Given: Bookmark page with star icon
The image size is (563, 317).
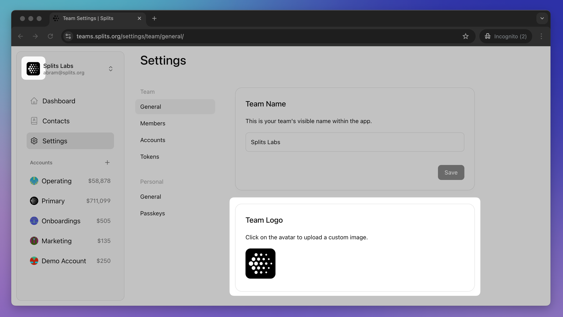Looking at the screenshot, I should pos(465,36).
